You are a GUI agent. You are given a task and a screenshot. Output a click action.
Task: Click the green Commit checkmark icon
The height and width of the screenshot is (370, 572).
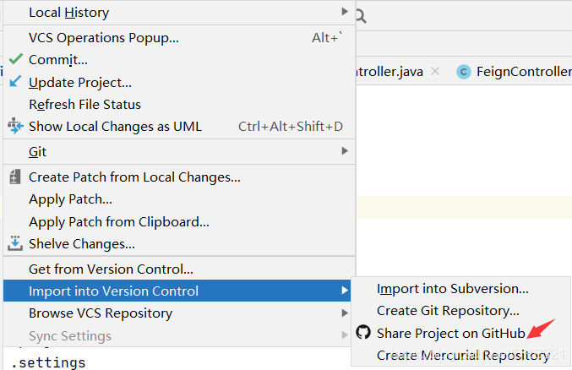[x=15, y=60]
